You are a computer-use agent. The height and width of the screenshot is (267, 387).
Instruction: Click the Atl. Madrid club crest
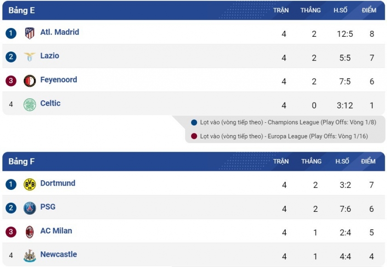pyautogui.click(x=29, y=33)
